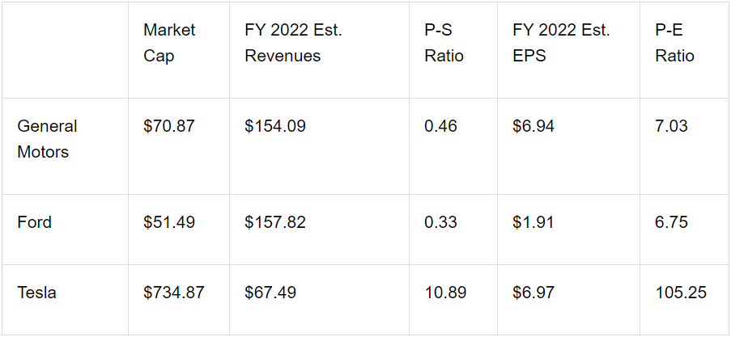
Task: Select the P-E Ratio header cell
Action: pos(674,43)
